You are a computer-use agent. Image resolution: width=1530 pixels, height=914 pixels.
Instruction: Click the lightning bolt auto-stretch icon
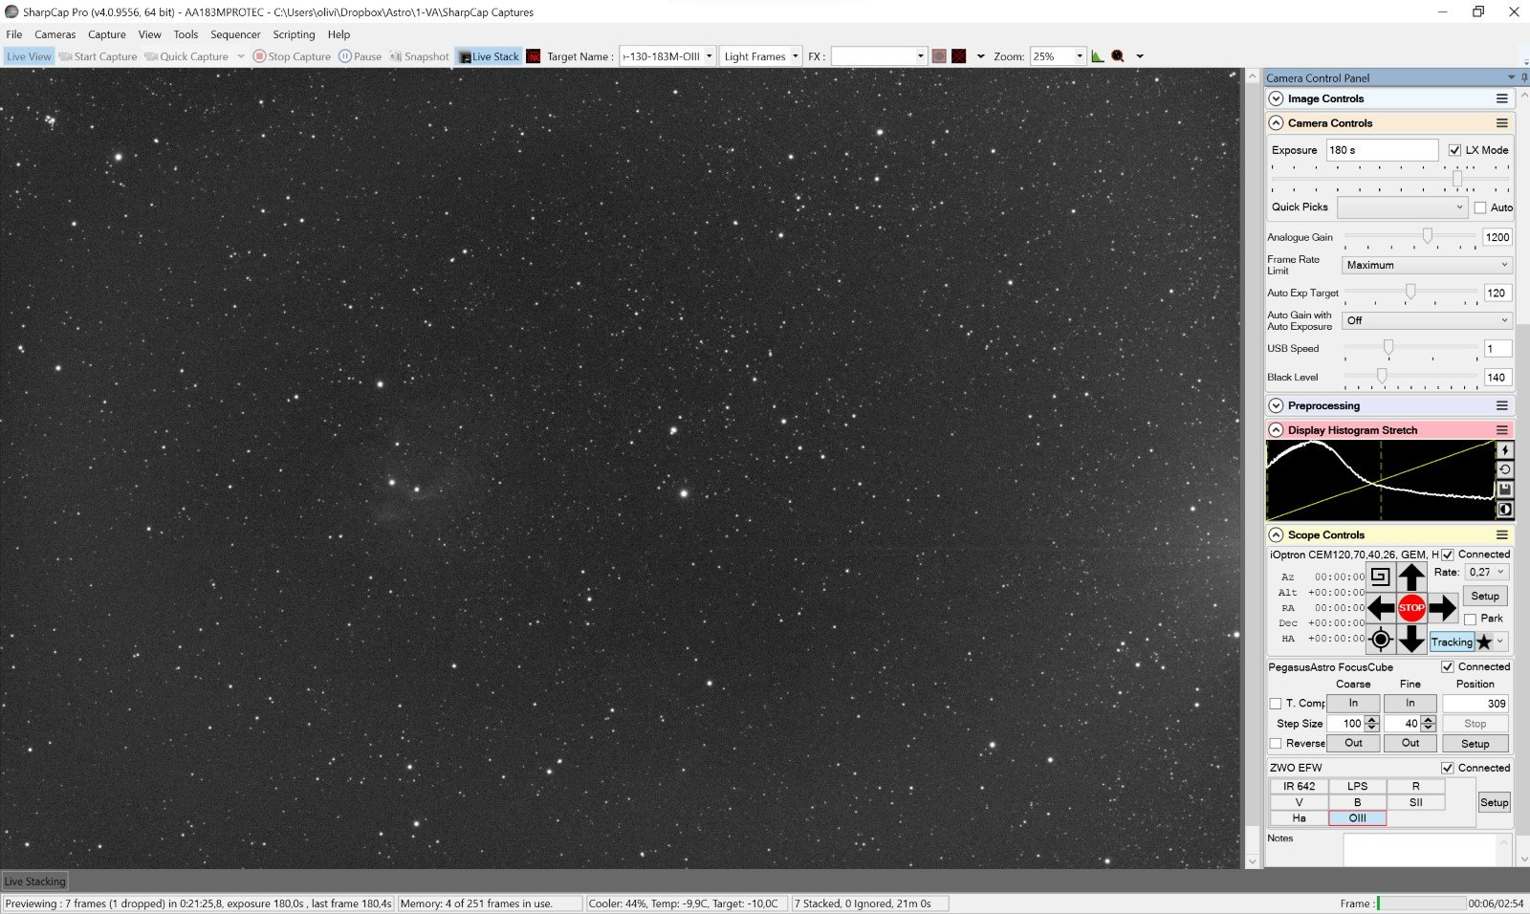(1504, 450)
